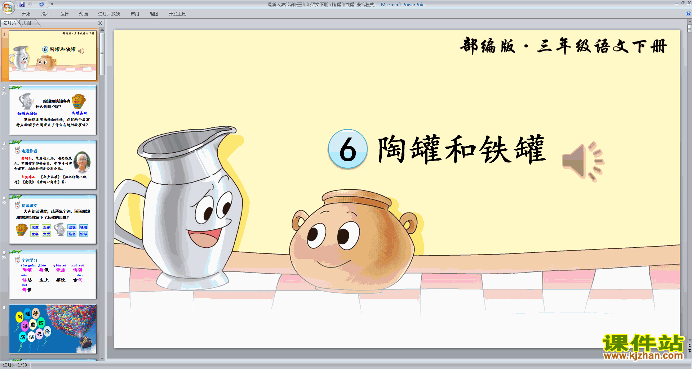Select slide 1 thumbnail 陶罐和铁罐 title
This screenshot has height=369, width=692.
pyautogui.click(x=53, y=55)
